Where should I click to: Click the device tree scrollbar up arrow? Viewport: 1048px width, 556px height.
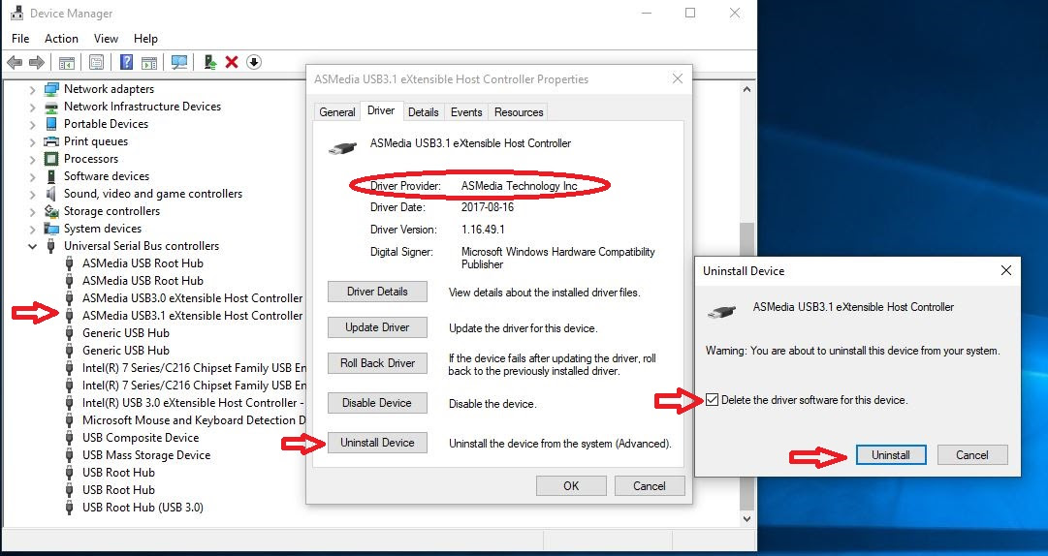coord(746,89)
